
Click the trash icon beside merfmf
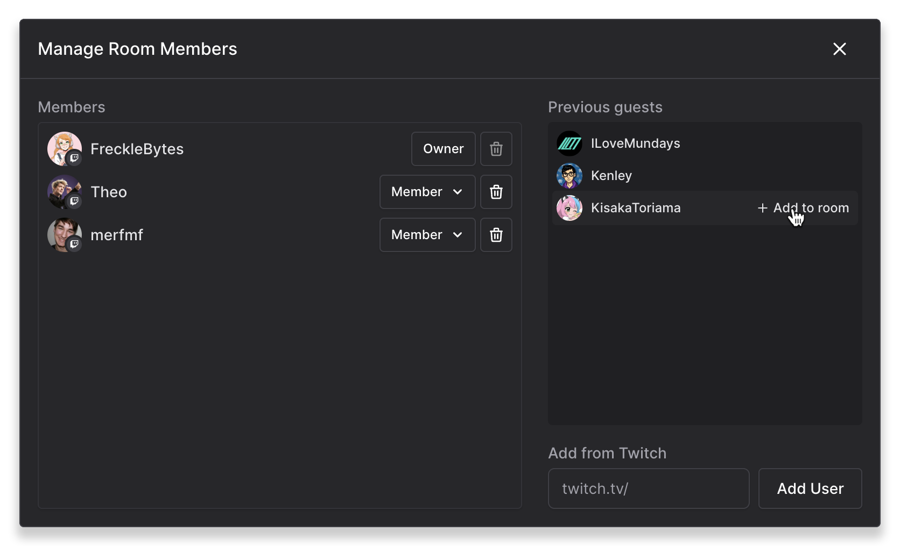(496, 235)
